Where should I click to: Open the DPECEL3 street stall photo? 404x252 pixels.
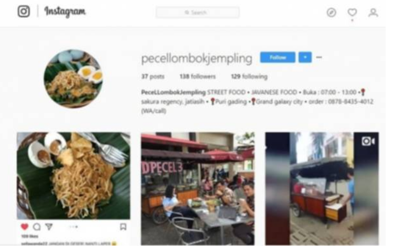click(198, 188)
